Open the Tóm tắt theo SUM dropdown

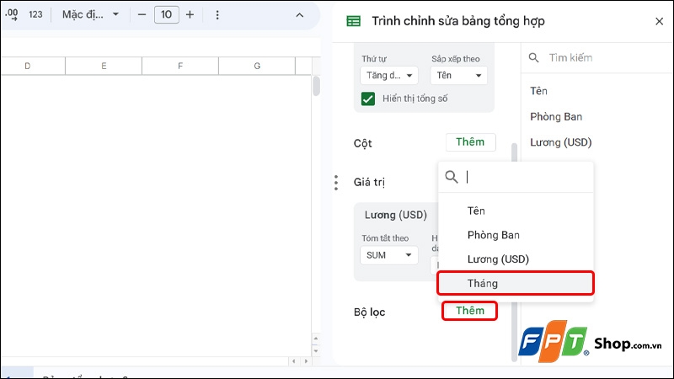[x=389, y=255]
